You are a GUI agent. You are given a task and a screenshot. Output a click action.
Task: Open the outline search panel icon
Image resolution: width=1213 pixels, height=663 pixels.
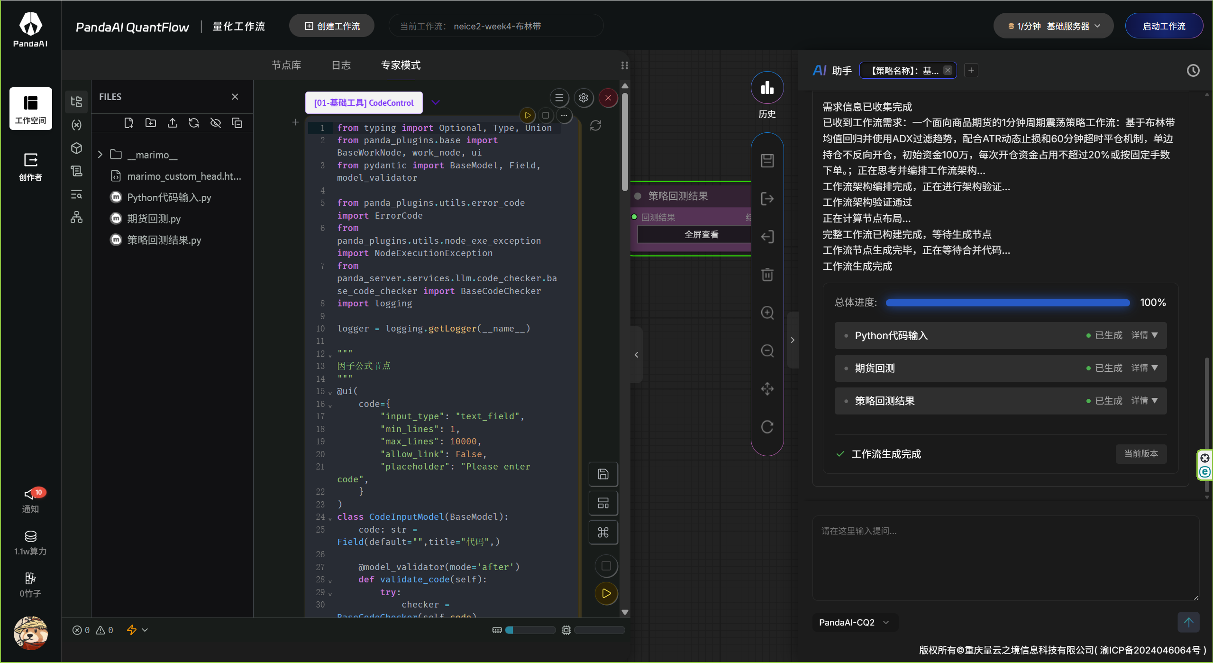coord(76,194)
